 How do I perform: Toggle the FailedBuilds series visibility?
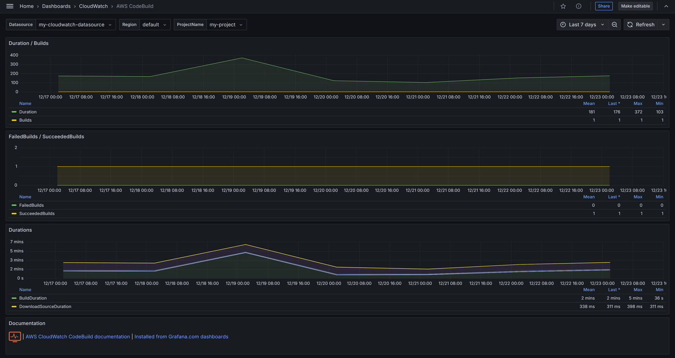click(31, 205)
